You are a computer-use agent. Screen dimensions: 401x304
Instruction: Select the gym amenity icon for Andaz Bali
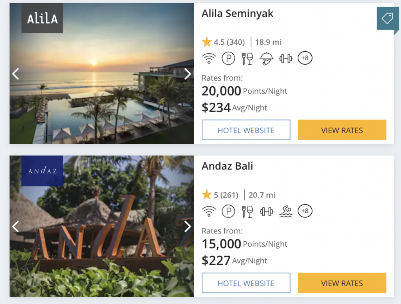coord(267,211)
